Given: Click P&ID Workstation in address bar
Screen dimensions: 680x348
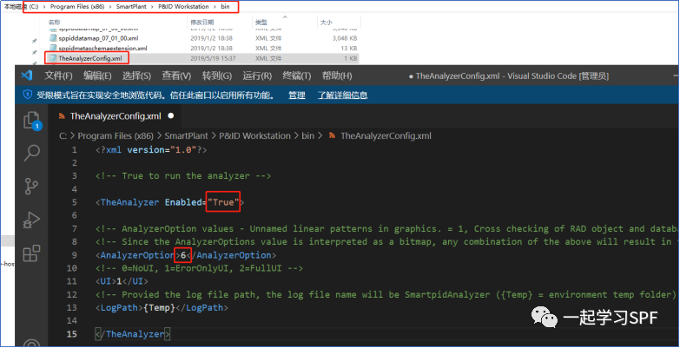Looking at the screenshot, I should pos(183,7).
